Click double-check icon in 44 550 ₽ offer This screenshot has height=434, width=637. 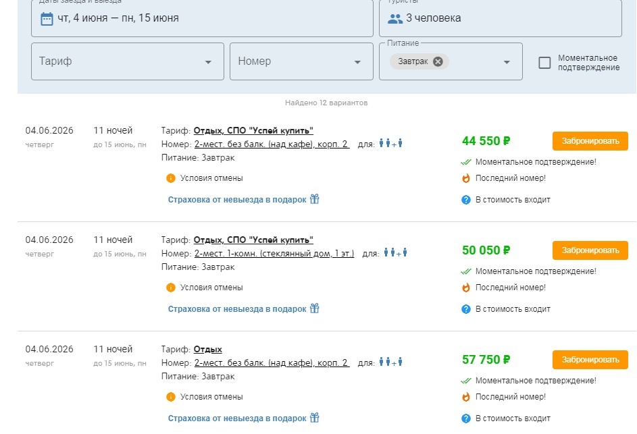466,162
